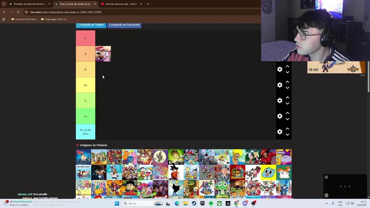Select the Johnny Test thumbnail
This screenshot has height=208, width=370.
click(191, 188)
